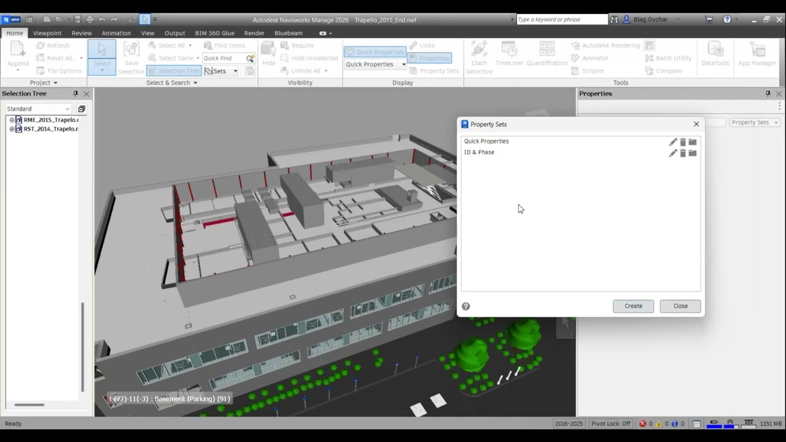
Task: Delete the ID & Phase property set
Action: (x=683, y=153)
